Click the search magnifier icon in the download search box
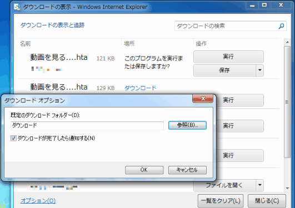The width and height of the screenshot is (295, 208). (x=281, y=26)
